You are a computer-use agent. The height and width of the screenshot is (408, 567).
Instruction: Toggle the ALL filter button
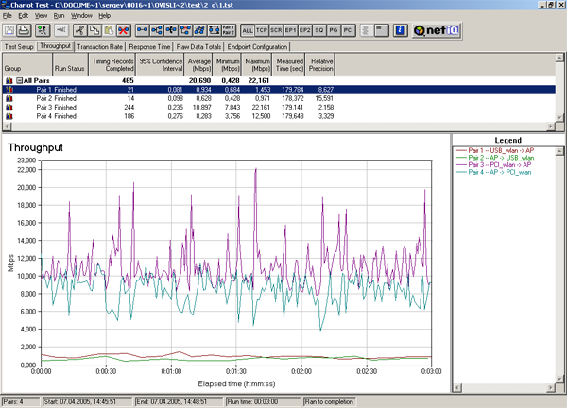pos(248,31)
